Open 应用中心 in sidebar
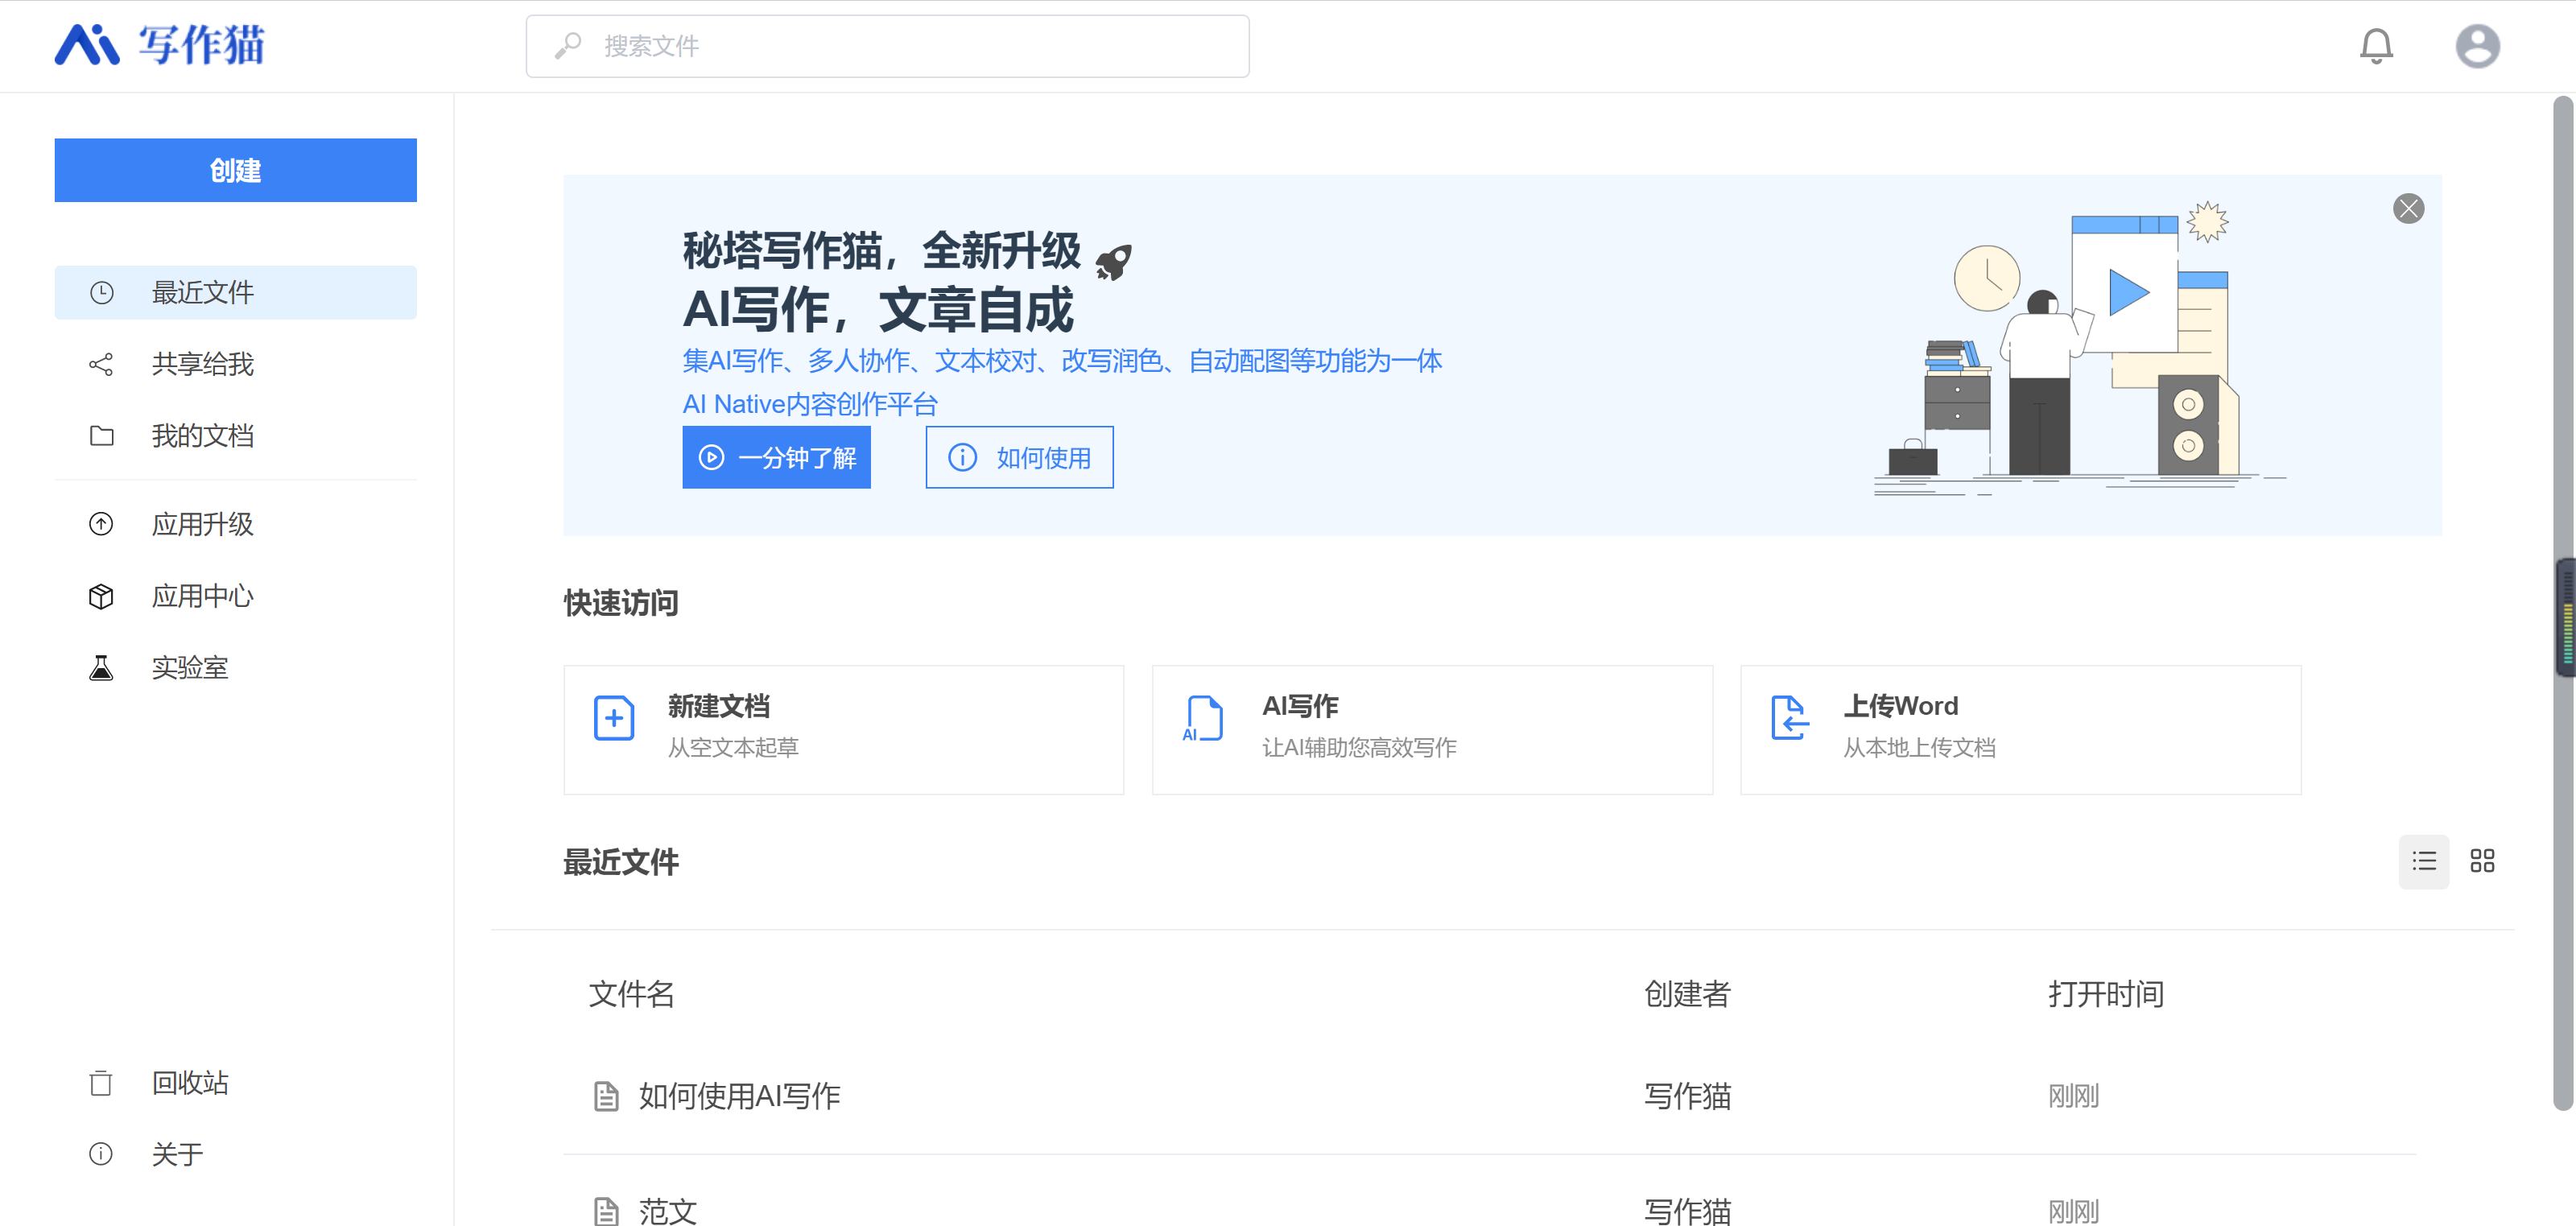 pyautogui.click(x=235, y=596)
